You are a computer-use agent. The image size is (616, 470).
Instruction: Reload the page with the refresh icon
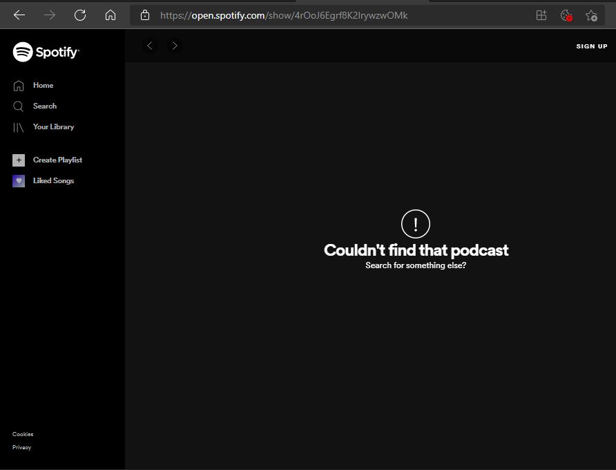tap(80, 15)
